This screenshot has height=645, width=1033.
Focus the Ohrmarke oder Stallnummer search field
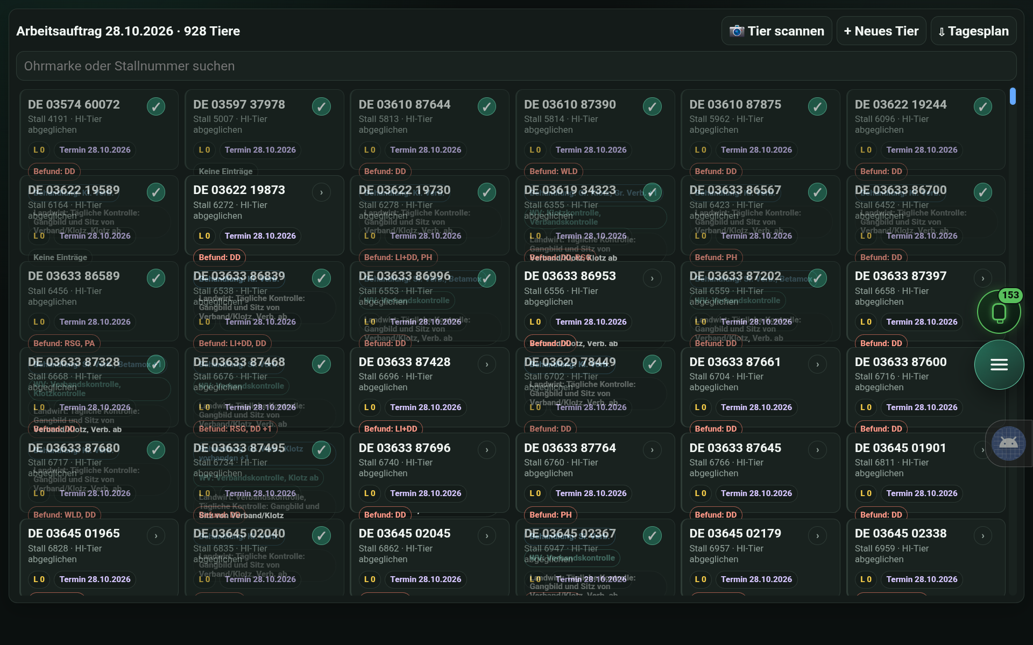point(516,66)
